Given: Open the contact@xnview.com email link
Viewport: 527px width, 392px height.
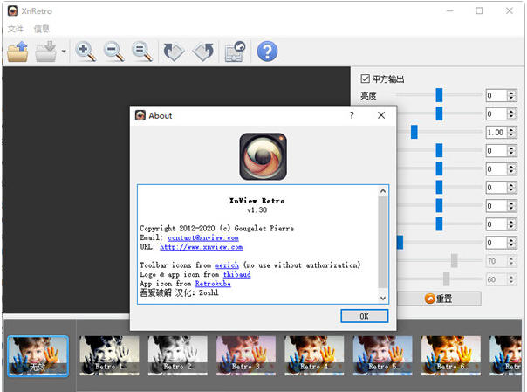Looking at the screenshot, I should click(x=202, y=237).
